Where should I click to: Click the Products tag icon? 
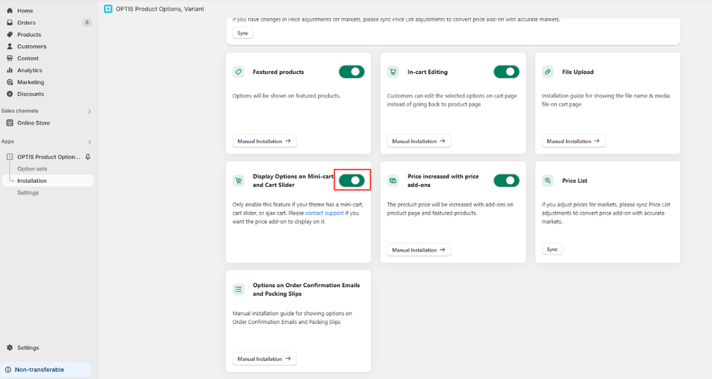[x=10, y=35]
